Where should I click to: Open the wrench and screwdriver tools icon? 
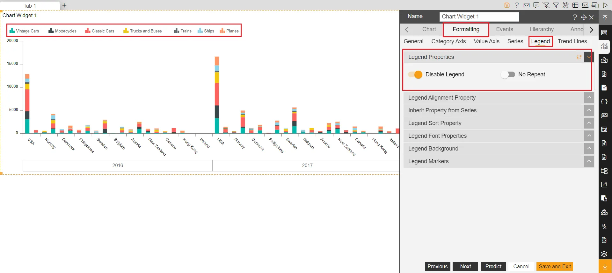[565, 5]
